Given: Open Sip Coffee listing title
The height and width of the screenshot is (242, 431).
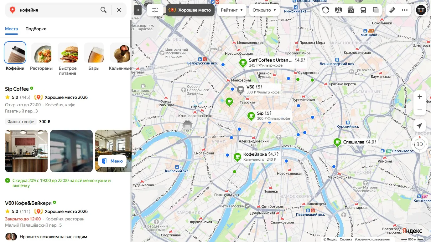Looking at the screenshot, I should [17, 89].
